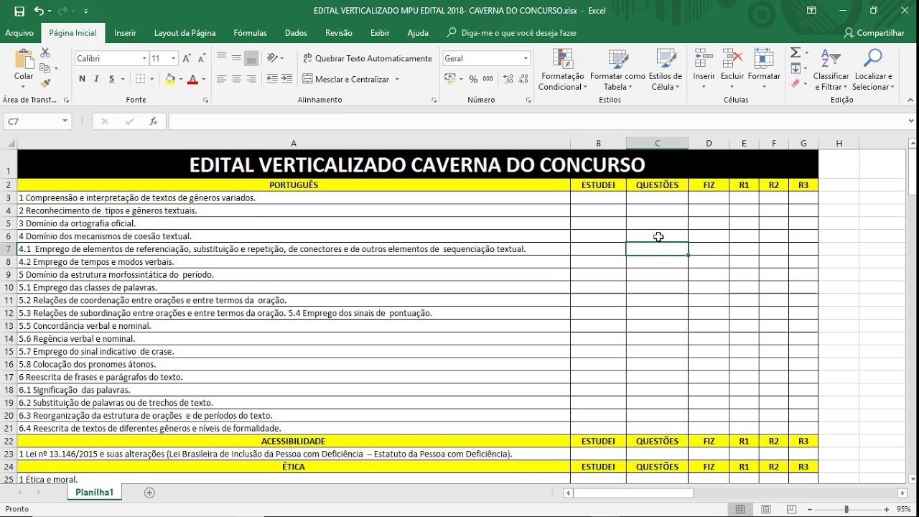Switch to Normal view in the status bar
This screenshot has width=919, height=517.
(x=740, y=509)
